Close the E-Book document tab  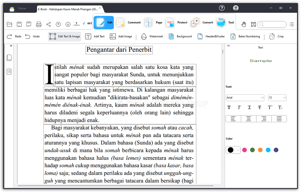click(x=100, y=8)
